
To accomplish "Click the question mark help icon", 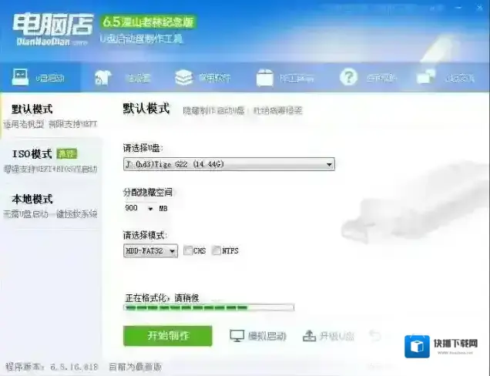I will [348, 77].
